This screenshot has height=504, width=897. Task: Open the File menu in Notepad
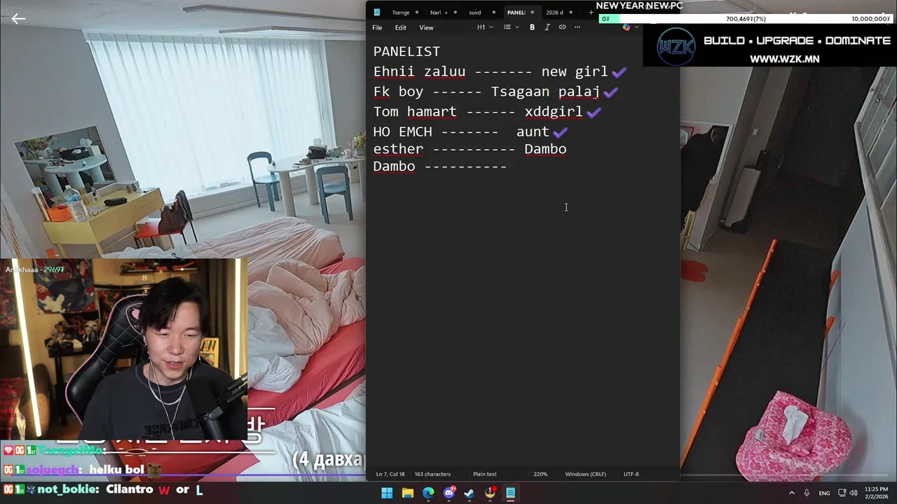pyautogui.click(x=377, y=27)
